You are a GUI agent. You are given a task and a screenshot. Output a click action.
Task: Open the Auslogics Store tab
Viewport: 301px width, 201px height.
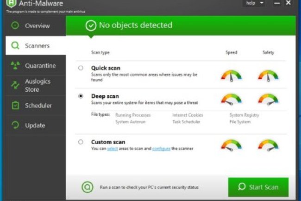[x=36, y=85]
